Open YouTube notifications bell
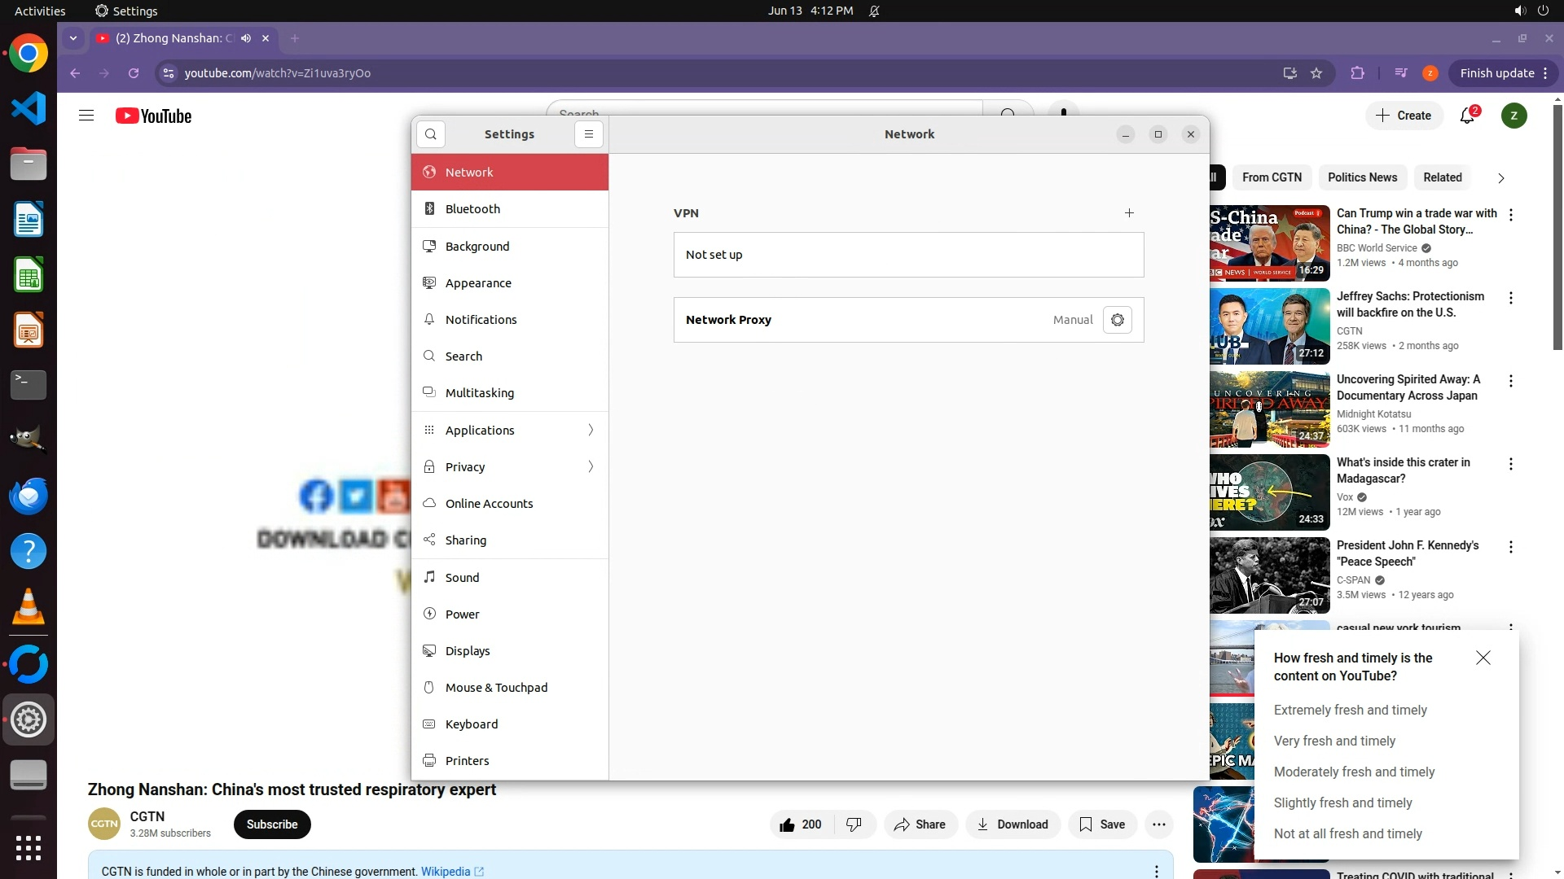The width and height of the screenshot is (1564, 879). click(x=1467, y=116)
